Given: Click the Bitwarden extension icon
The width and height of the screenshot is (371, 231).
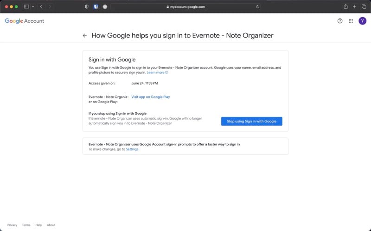Looking at the screenshot, I should click(x=96, y=6).
